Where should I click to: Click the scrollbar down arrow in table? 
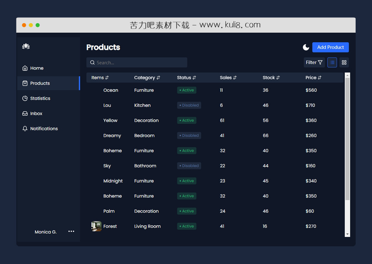347,234
